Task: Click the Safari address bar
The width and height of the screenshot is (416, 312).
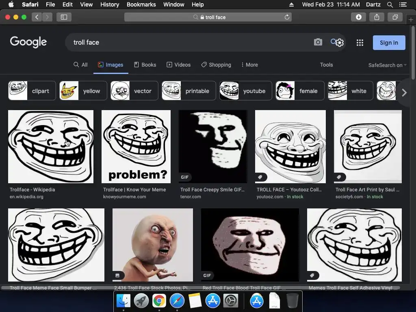Action: 208,17
